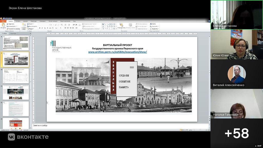This screenshot has width=263, height=148.
Task: Click the Paste (Вставить) clipboard icon
Action: coord(3,25)
